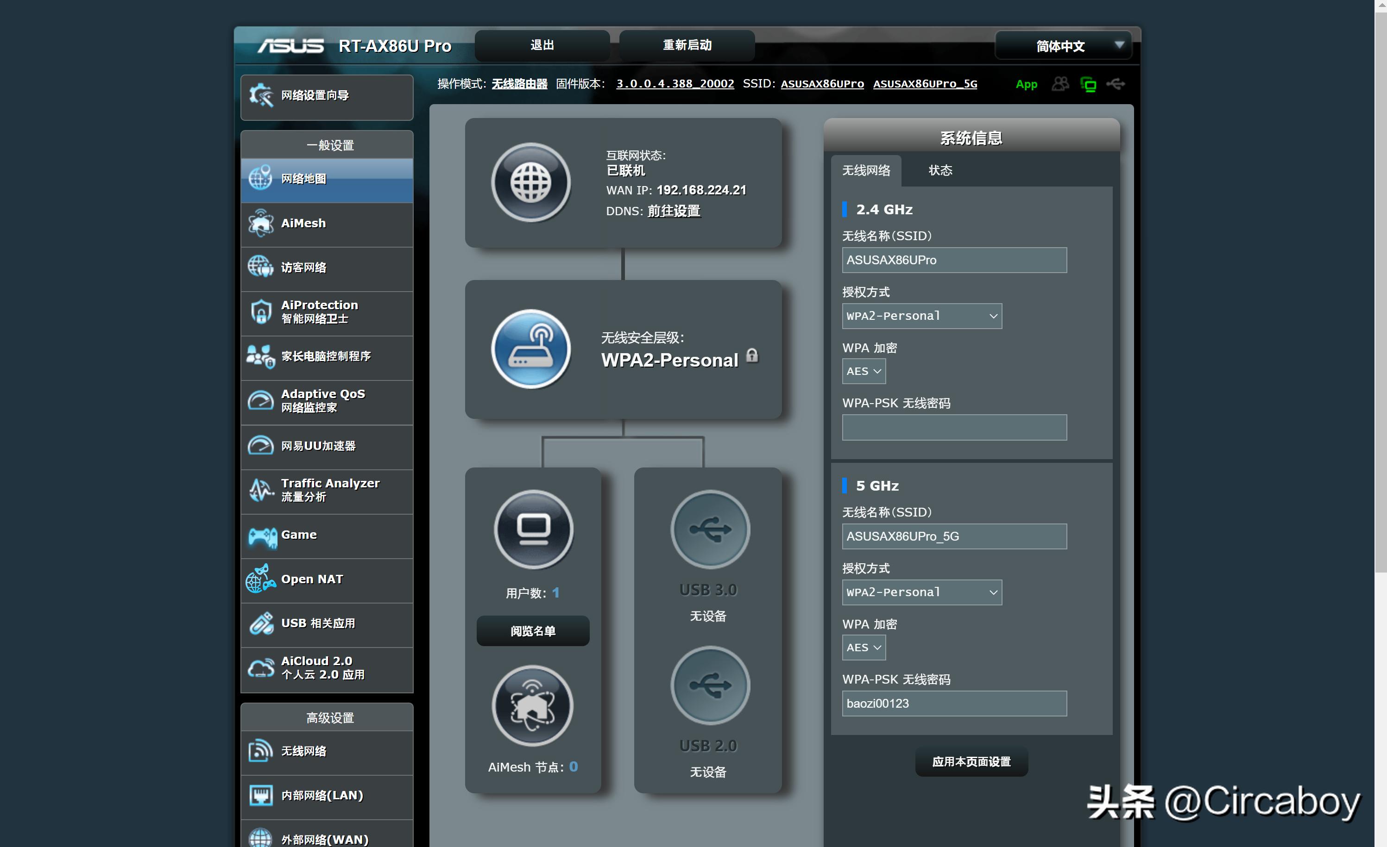
Task: Click the wireless router icon
Action: click(x=530, y=349)
